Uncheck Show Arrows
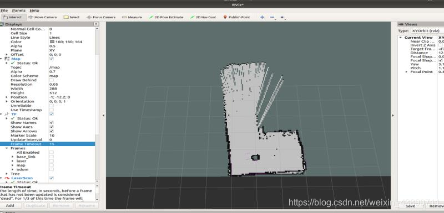Viewport: 444px width, 213px height. point(52,131)
